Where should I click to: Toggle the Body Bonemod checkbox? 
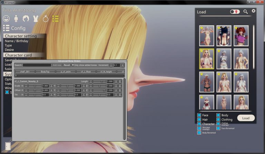[x=199, y=133]
